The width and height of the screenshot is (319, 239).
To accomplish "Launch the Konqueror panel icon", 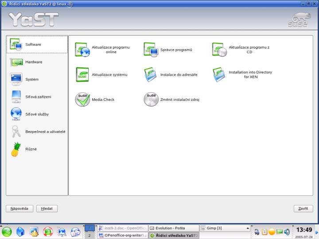I will click(62, 232).
